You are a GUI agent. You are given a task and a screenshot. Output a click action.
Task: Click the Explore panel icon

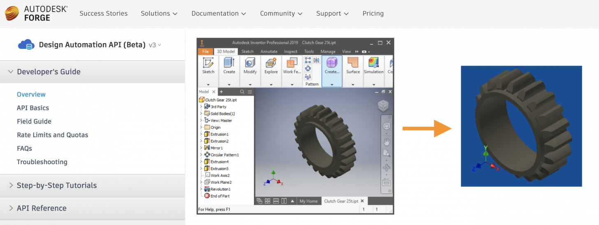tap(271, 63)
